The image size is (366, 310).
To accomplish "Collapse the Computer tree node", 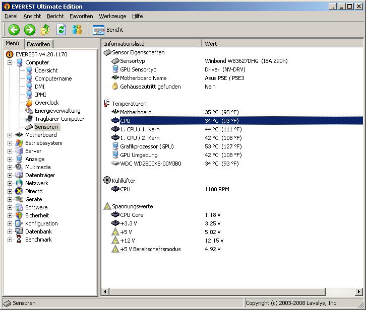I will [x=10, y=62].
